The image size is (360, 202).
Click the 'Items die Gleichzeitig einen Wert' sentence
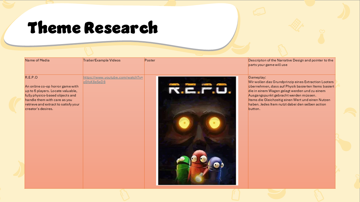289,104
